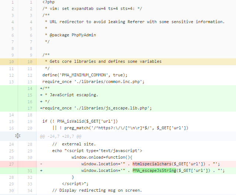
Task: Click the '// Display redirecting msg on screen.' line
Action: point(97,190)
